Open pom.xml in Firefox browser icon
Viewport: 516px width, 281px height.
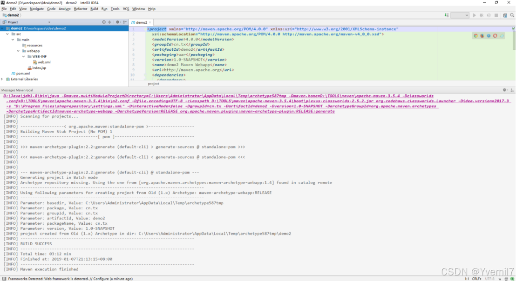[x=482, y=36]
